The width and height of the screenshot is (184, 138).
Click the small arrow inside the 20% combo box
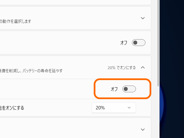[x=129, y=108]
